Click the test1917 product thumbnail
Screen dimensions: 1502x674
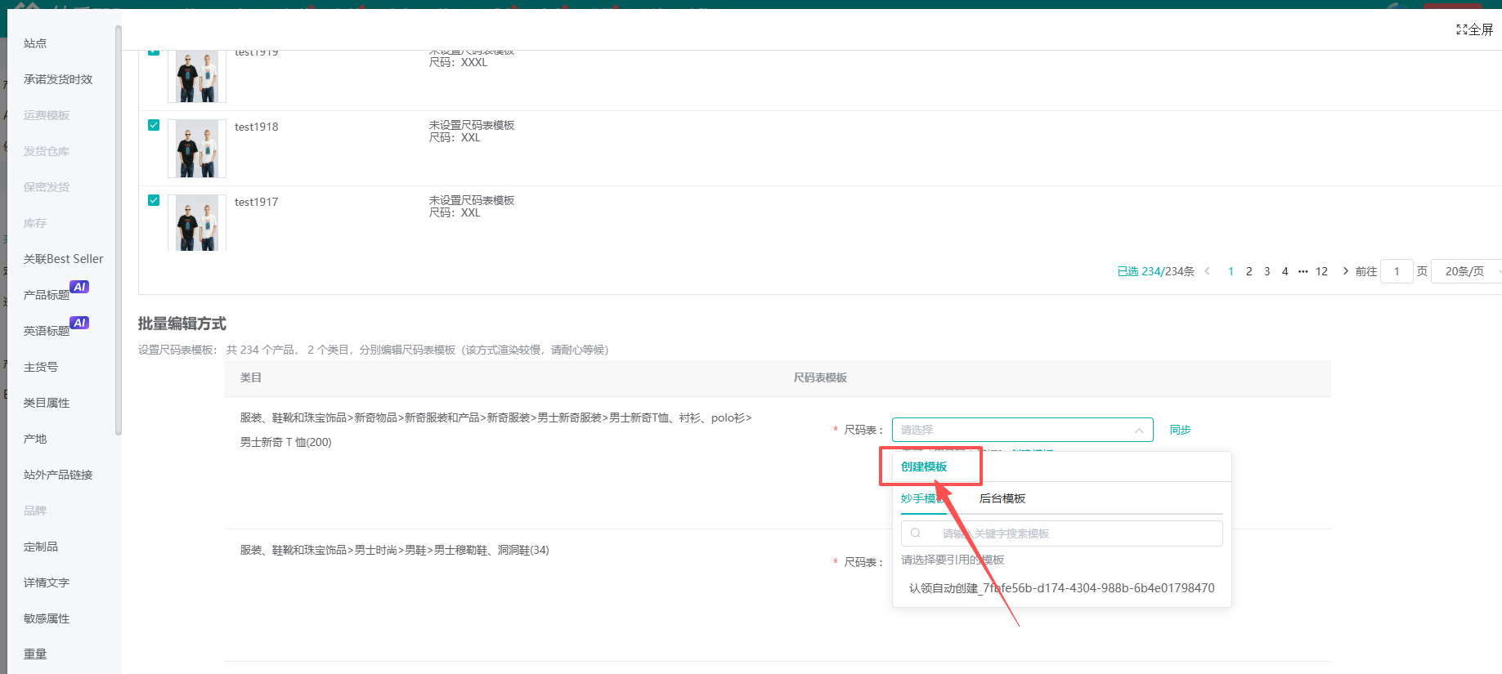[x=197, y=223]
